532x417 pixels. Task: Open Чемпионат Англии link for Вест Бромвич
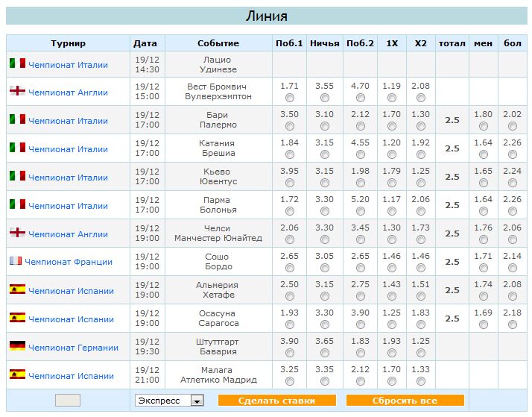pos(69,93)
